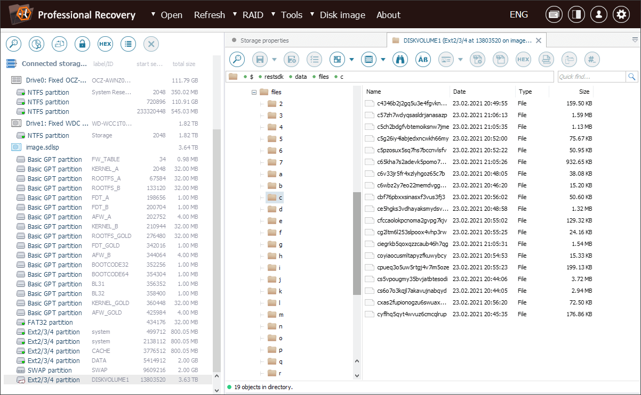The width and height of the screenshot is (641, 395).
Task: Open the partition manager pie-chart icon
Action: point(36,44)
